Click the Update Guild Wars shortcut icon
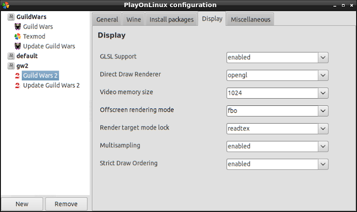Viewport: 357px width, 212px height. pyautogui.click(x=17, y=46)
